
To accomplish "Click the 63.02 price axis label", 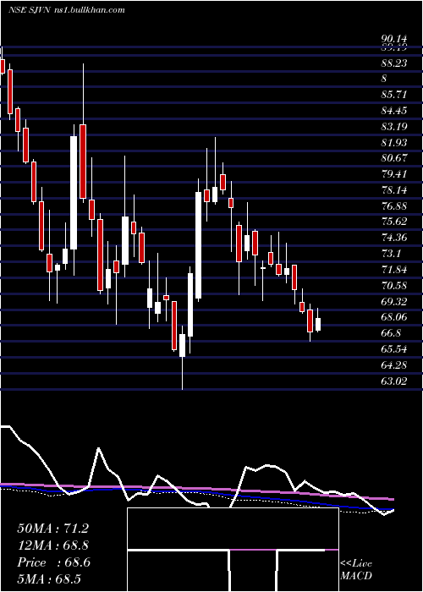I will point(393,381).
